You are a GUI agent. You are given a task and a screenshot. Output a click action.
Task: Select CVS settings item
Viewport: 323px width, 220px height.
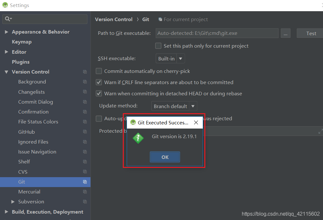pyautogui.click(x=23, y=172)
